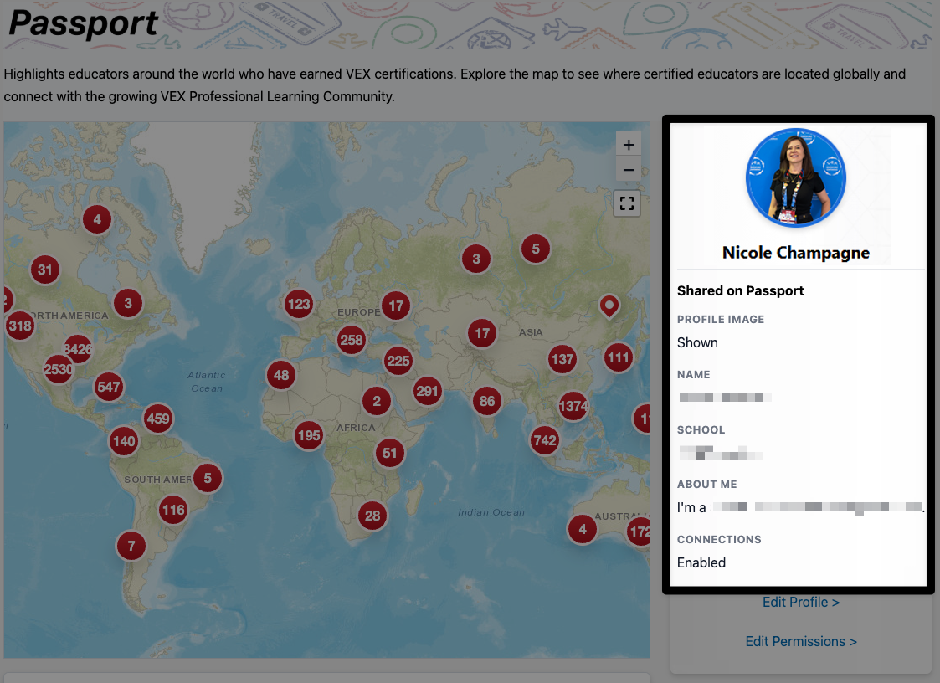Click the Enabled connections value

(701, 562)
